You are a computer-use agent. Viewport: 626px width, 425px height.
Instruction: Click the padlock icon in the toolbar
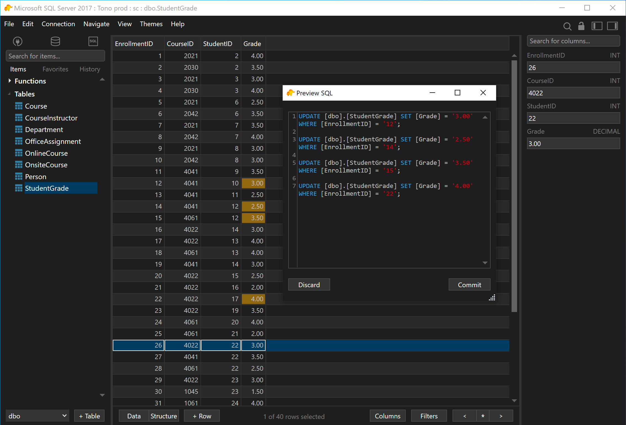(x=581, y=26)
